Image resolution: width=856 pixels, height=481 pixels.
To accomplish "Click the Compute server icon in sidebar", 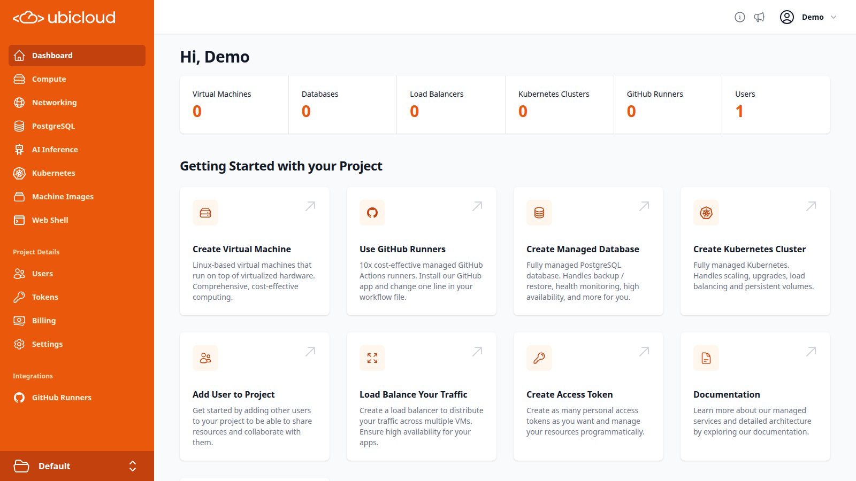I will [19, 79].
